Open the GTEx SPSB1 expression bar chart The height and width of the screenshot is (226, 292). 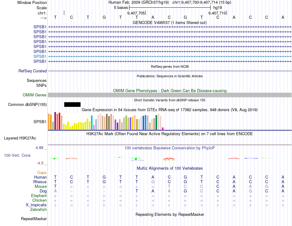point(106,121)
